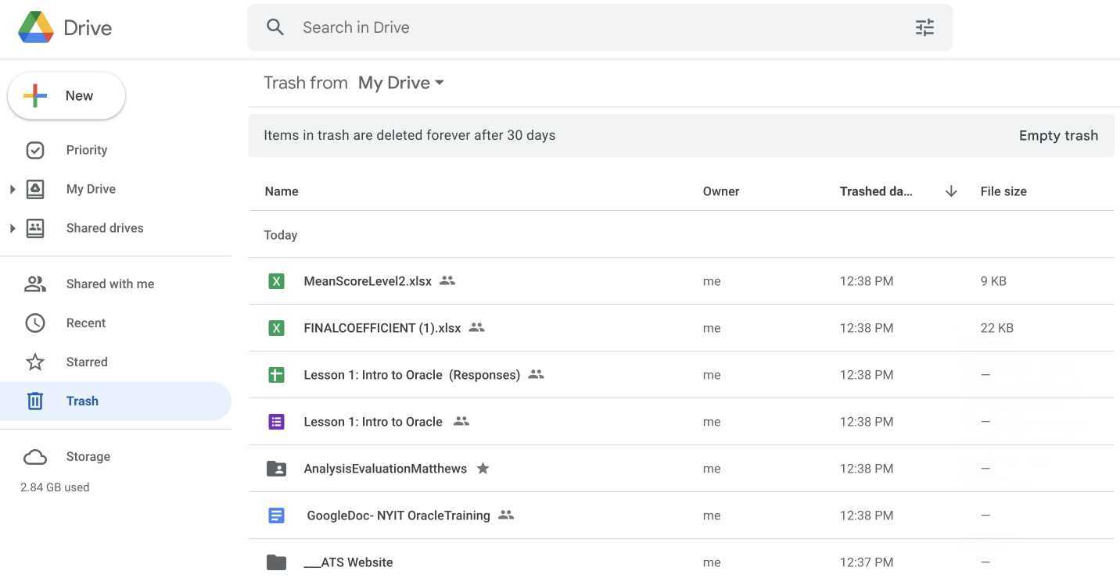This screenshot has height=578, width=1120.
Task: Open the Recent section
Action: click(86, 323)
